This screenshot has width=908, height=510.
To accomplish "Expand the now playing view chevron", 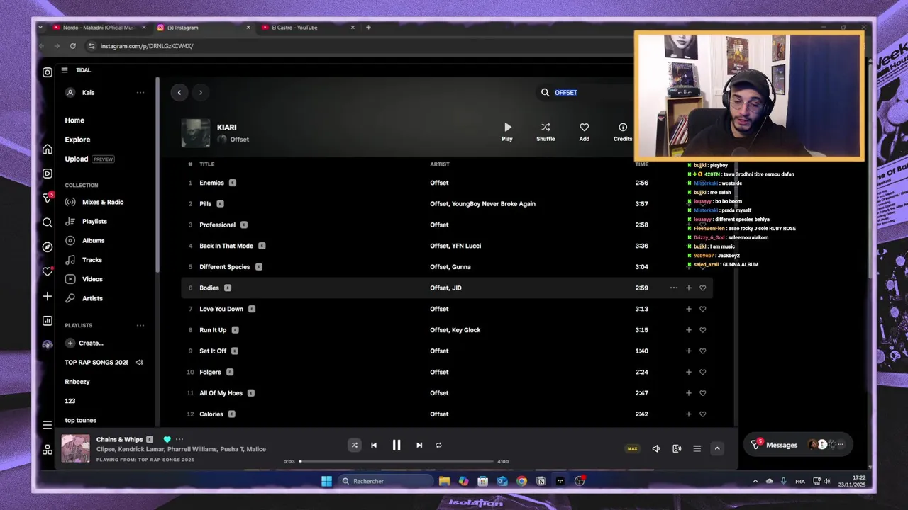I will [x=717, y=448].
